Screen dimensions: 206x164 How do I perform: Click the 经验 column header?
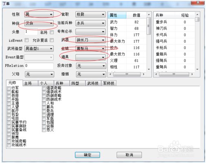pyautogui.click(x=185, y=15)
